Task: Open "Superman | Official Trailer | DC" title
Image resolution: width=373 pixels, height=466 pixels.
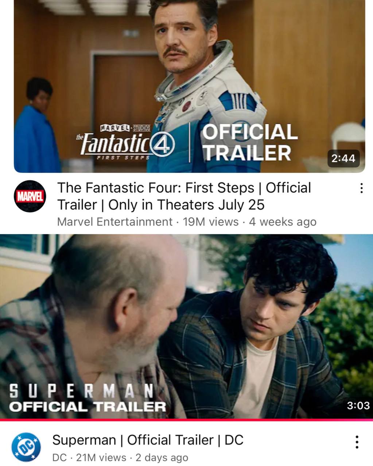Action: [x=148, y=440]
